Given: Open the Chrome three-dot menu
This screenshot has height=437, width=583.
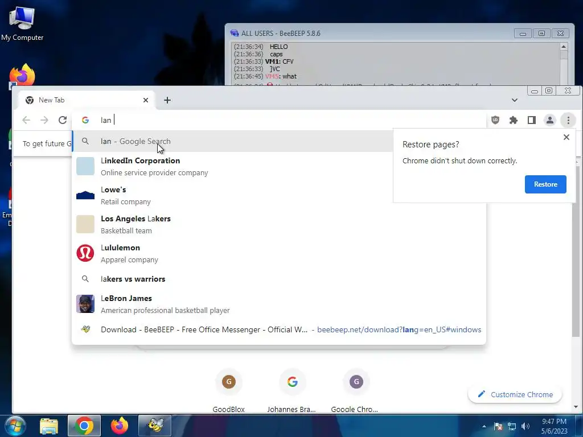Looking at the screenshot, I should [568, 120].
